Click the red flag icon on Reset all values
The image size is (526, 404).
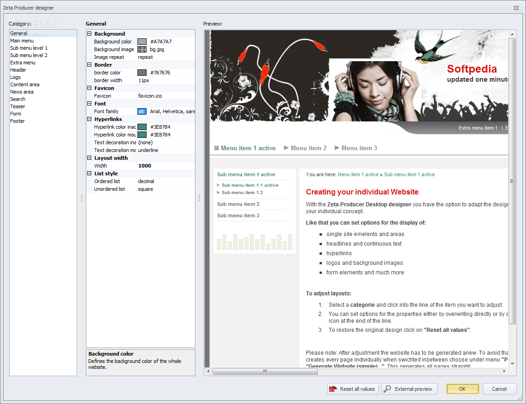click(333, 389)
